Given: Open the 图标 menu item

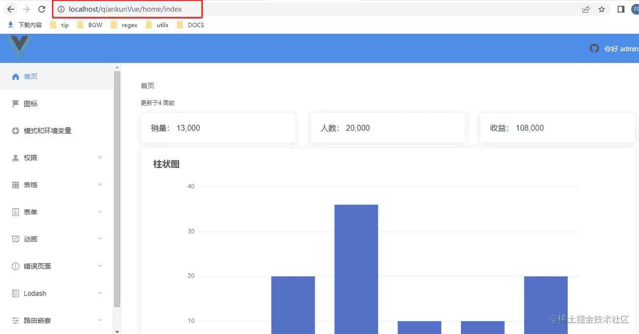Looking at the screenshot, I should point(30,104).
